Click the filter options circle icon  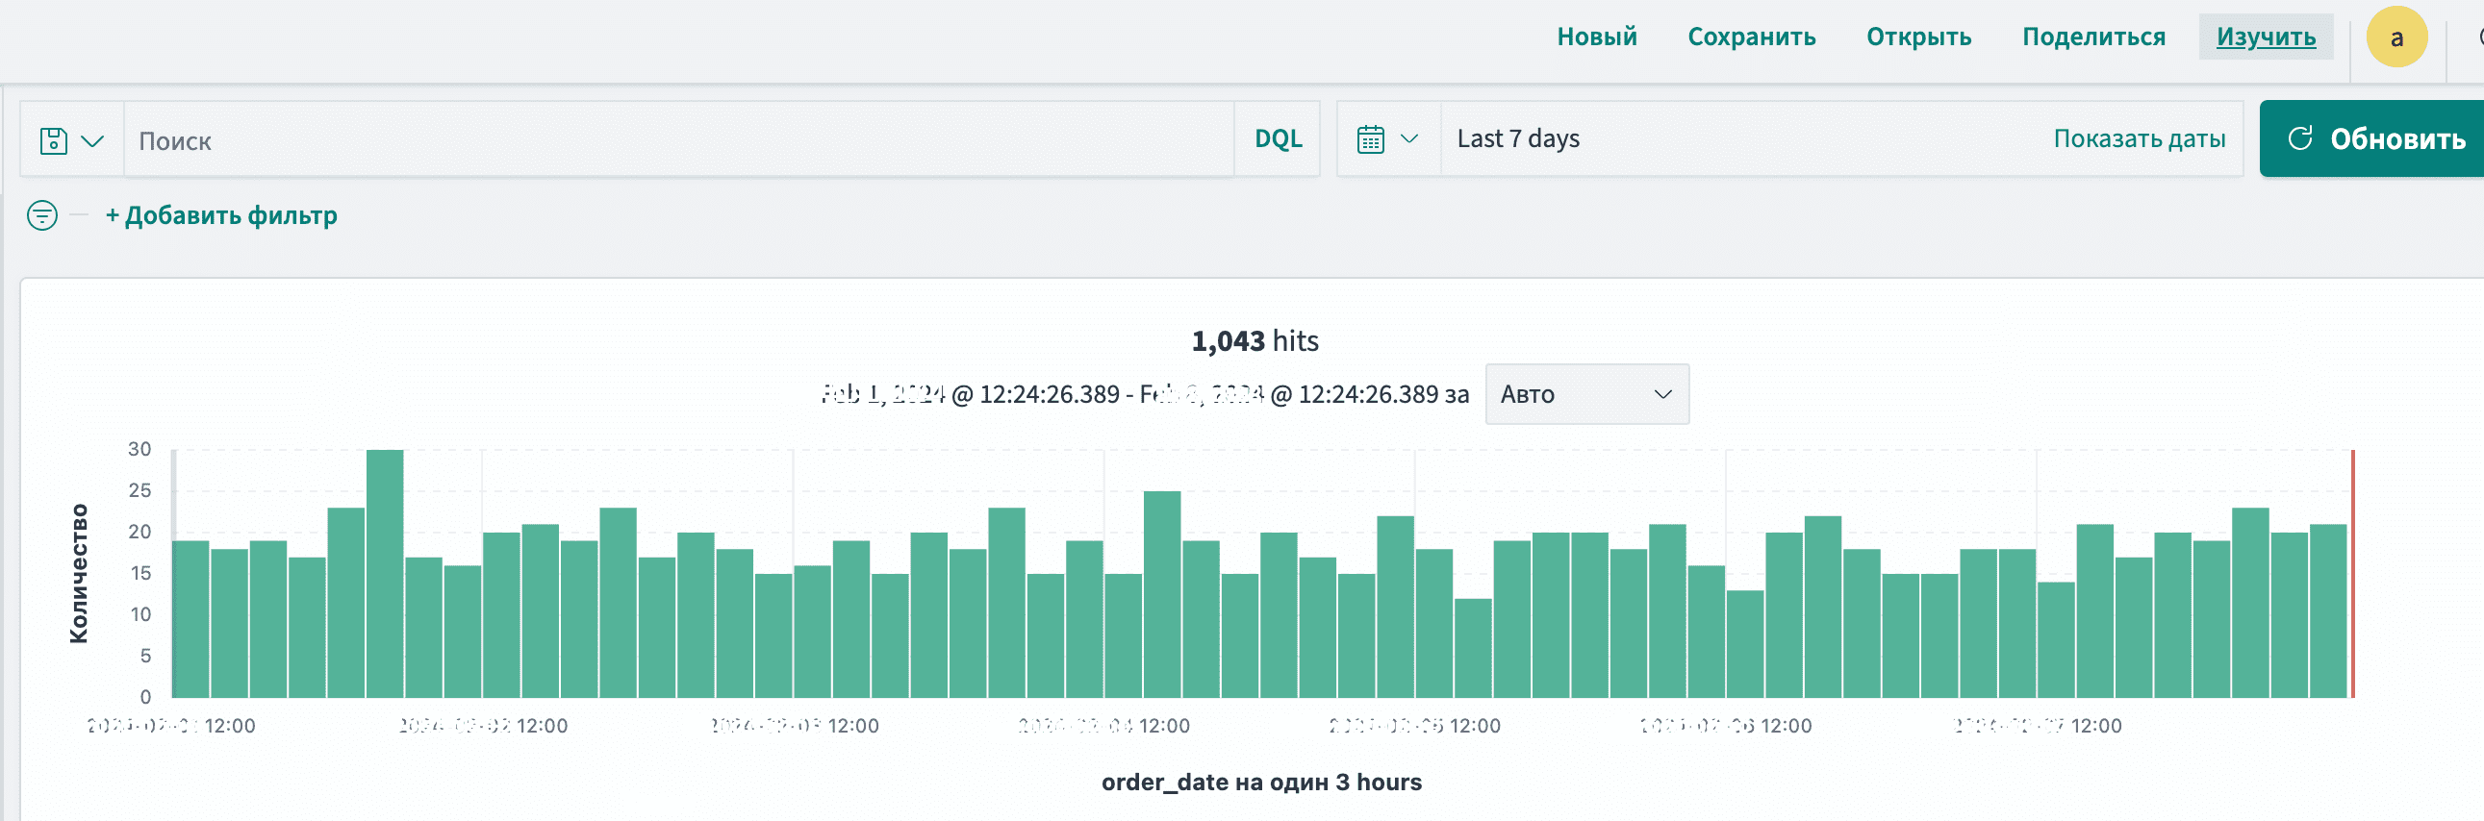(42, 215)
